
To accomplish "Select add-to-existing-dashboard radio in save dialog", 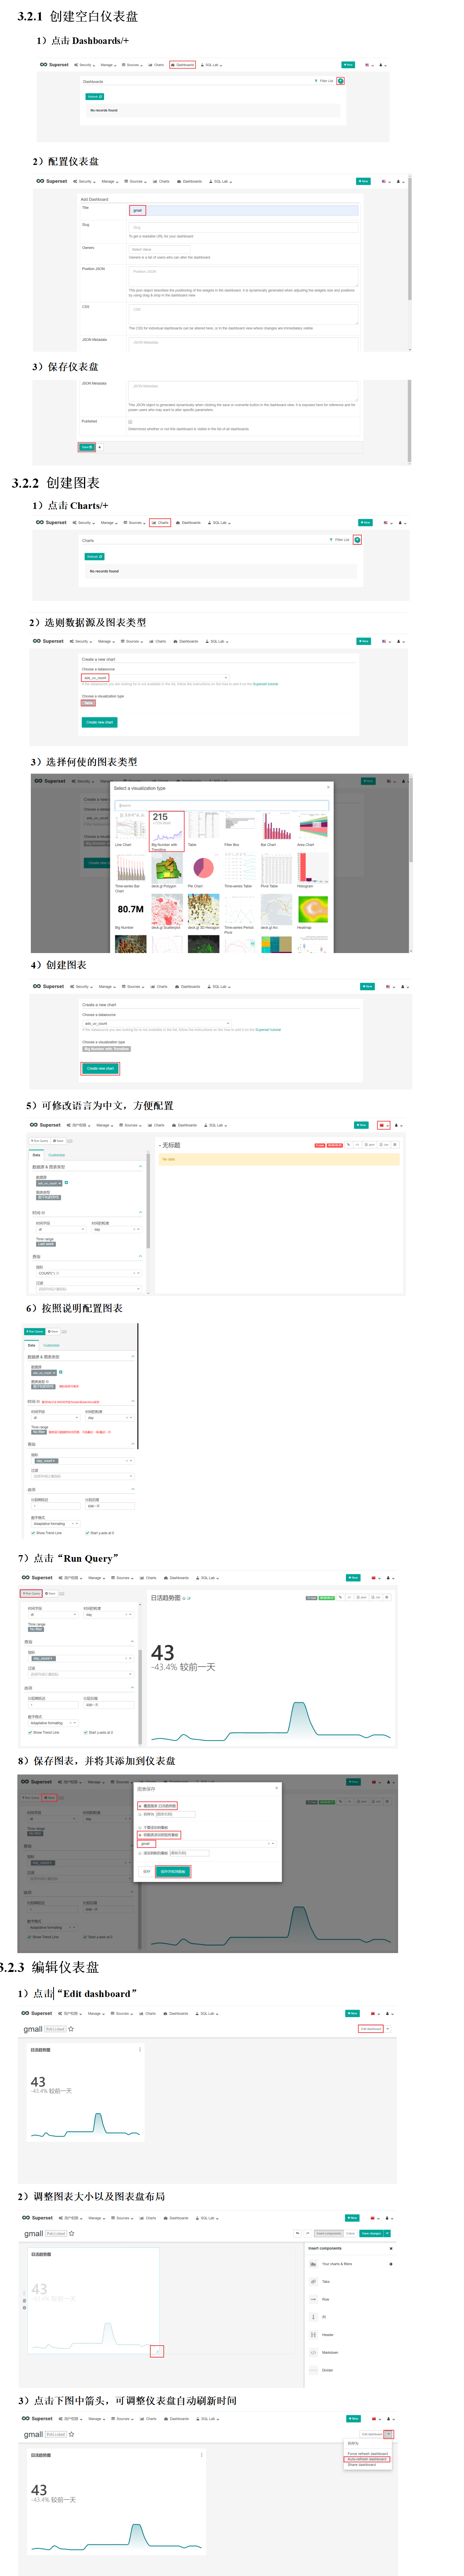I will [140, 1835].
